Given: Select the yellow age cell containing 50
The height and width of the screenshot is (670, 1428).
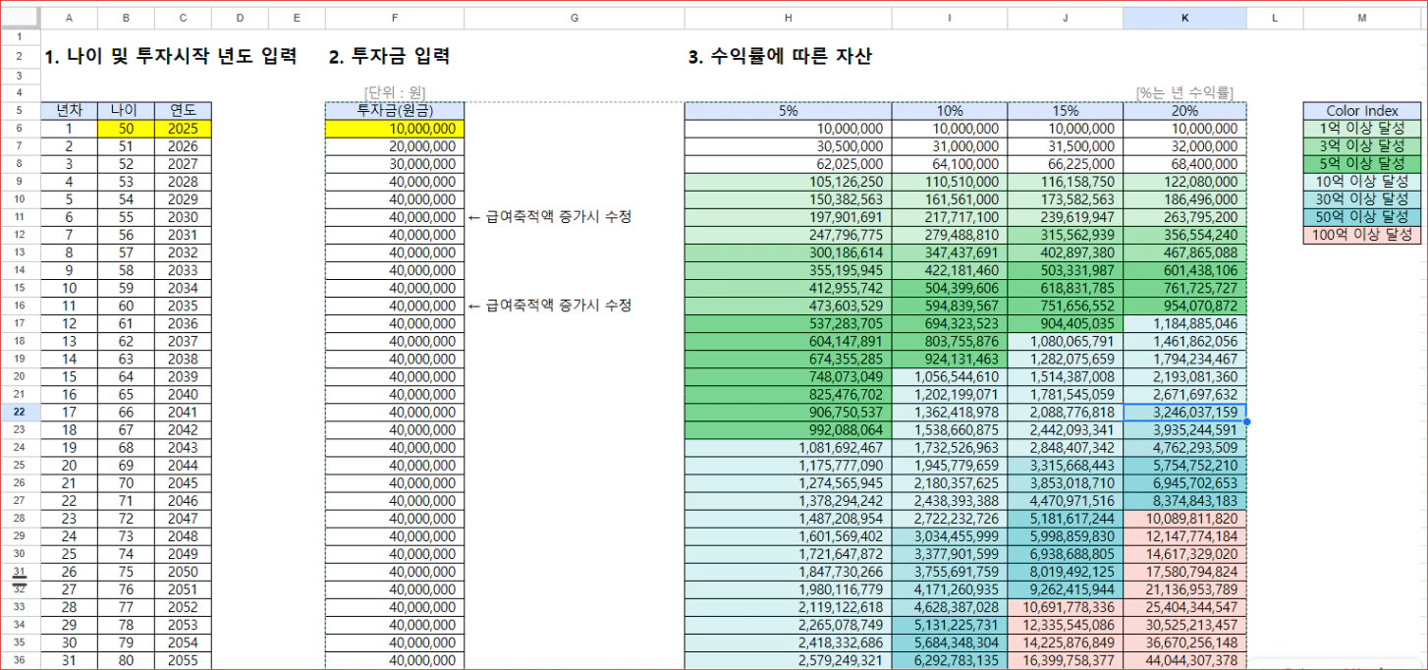Looking at the screenshot, I should (125, 129).
